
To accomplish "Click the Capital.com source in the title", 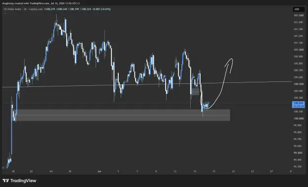I will tap(35, 9).
